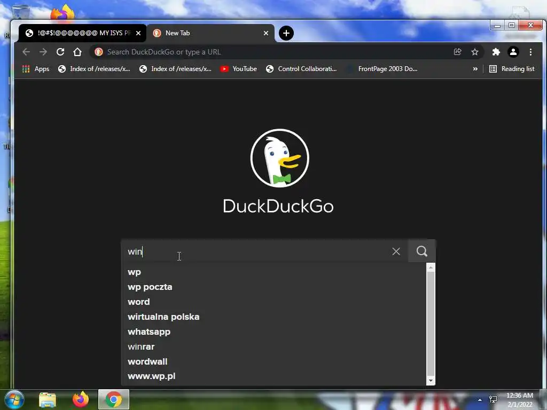Viewport: 547px width, 410px height.
Task: Click the suggestions scrollbar up arrow
Action: coord(431,267)
